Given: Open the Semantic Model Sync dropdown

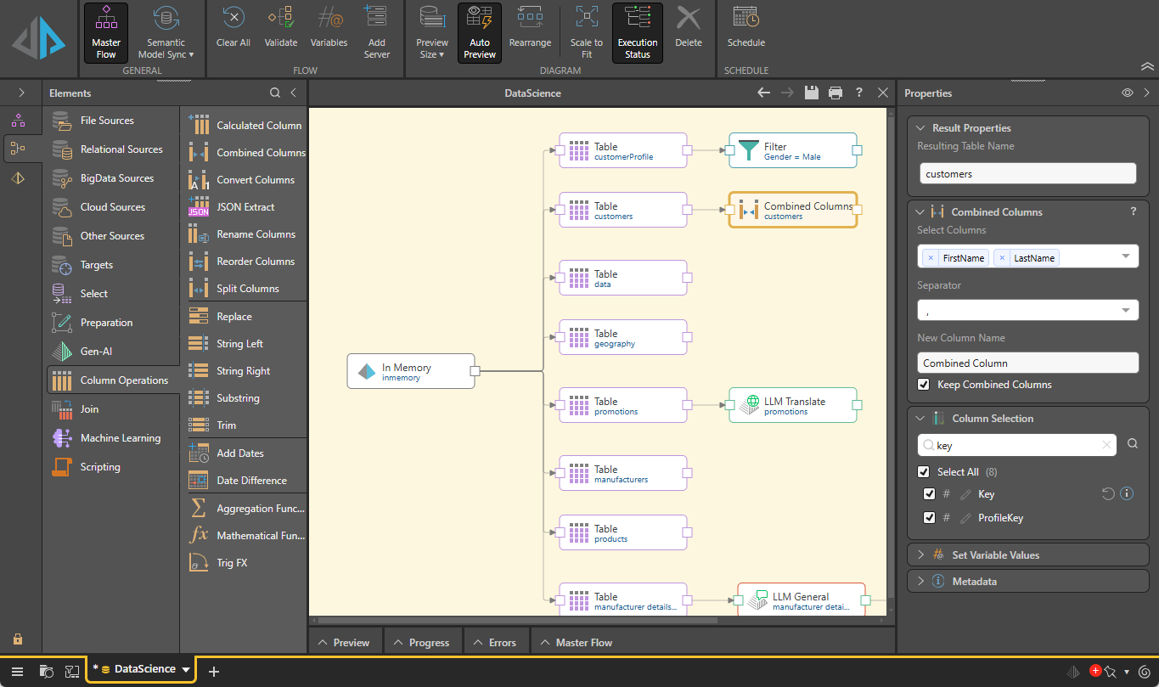Looking at the screenshot, I should 166,33.
